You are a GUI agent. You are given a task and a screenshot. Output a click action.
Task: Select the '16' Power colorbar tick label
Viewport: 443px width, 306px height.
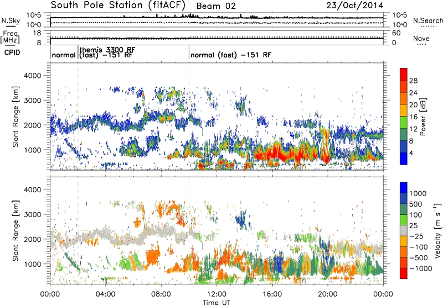pos(413,117)
